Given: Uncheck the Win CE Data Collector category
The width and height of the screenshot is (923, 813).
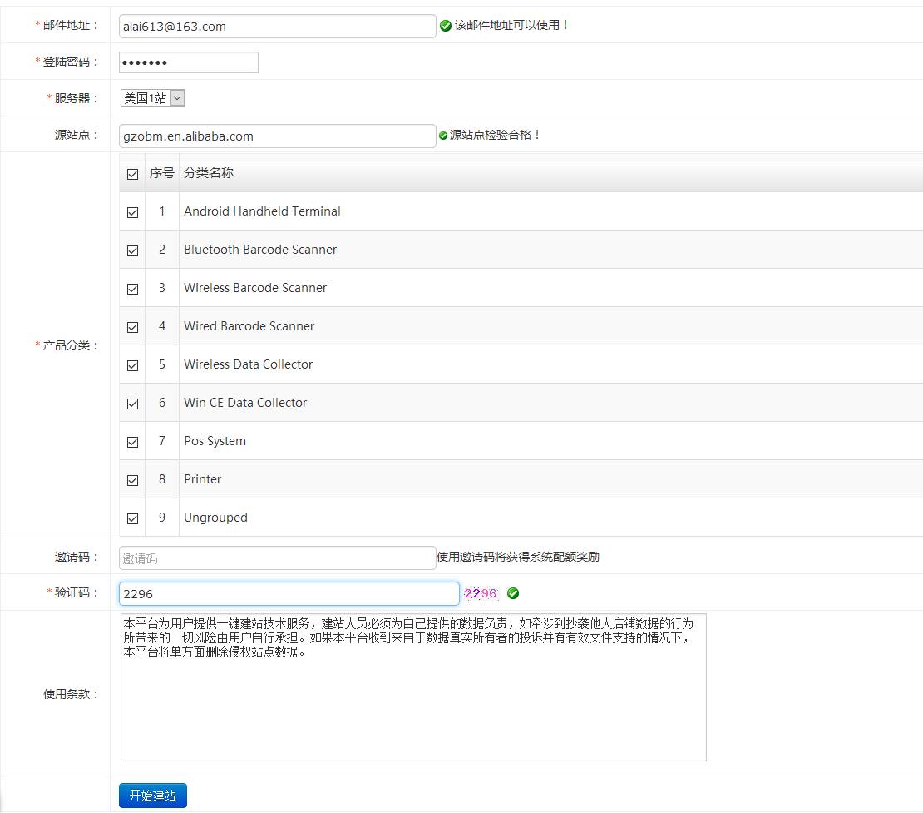Looking at the screenshot, I should click(132, 403).
